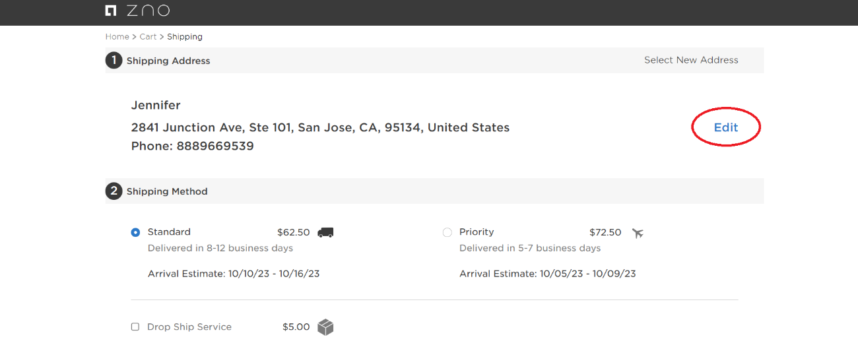858x345 pixels.
Task: Click the step 1 number badge
Action: point(114,61)
